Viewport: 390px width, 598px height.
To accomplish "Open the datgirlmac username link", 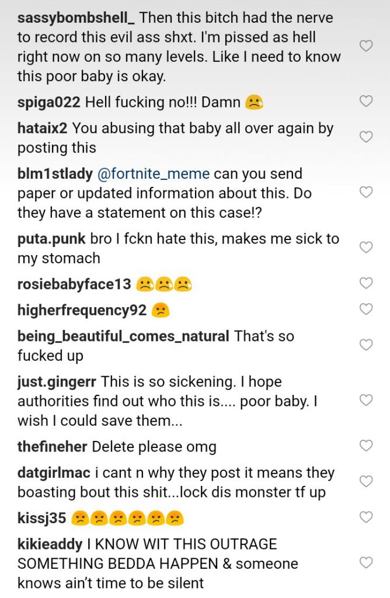I will tap(56, 473).
